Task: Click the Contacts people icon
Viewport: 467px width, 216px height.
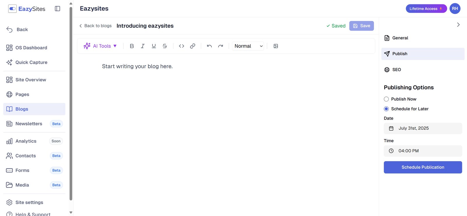Action: tap(9, 156)
